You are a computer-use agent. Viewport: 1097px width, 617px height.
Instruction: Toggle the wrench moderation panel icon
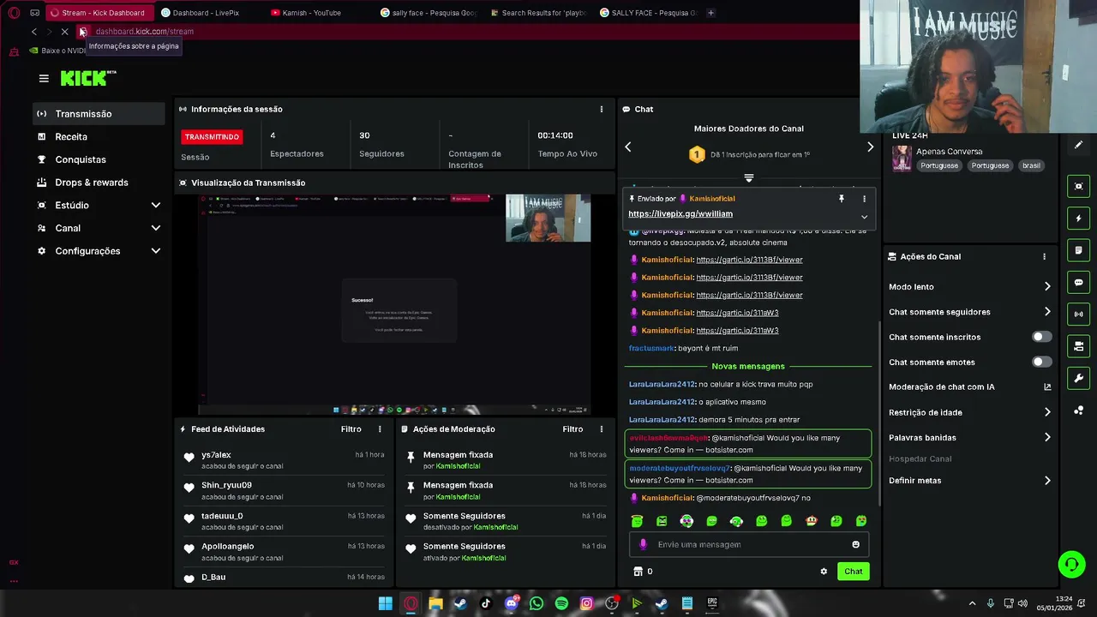pyautogui.click(x=1078, y=378)
